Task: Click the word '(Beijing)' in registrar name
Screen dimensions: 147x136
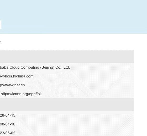Action: [47, 68]
